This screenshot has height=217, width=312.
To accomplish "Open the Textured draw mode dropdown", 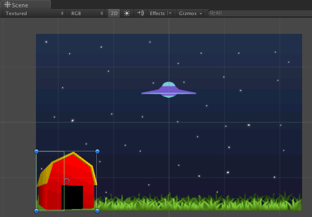I will [x=34, y=14].
